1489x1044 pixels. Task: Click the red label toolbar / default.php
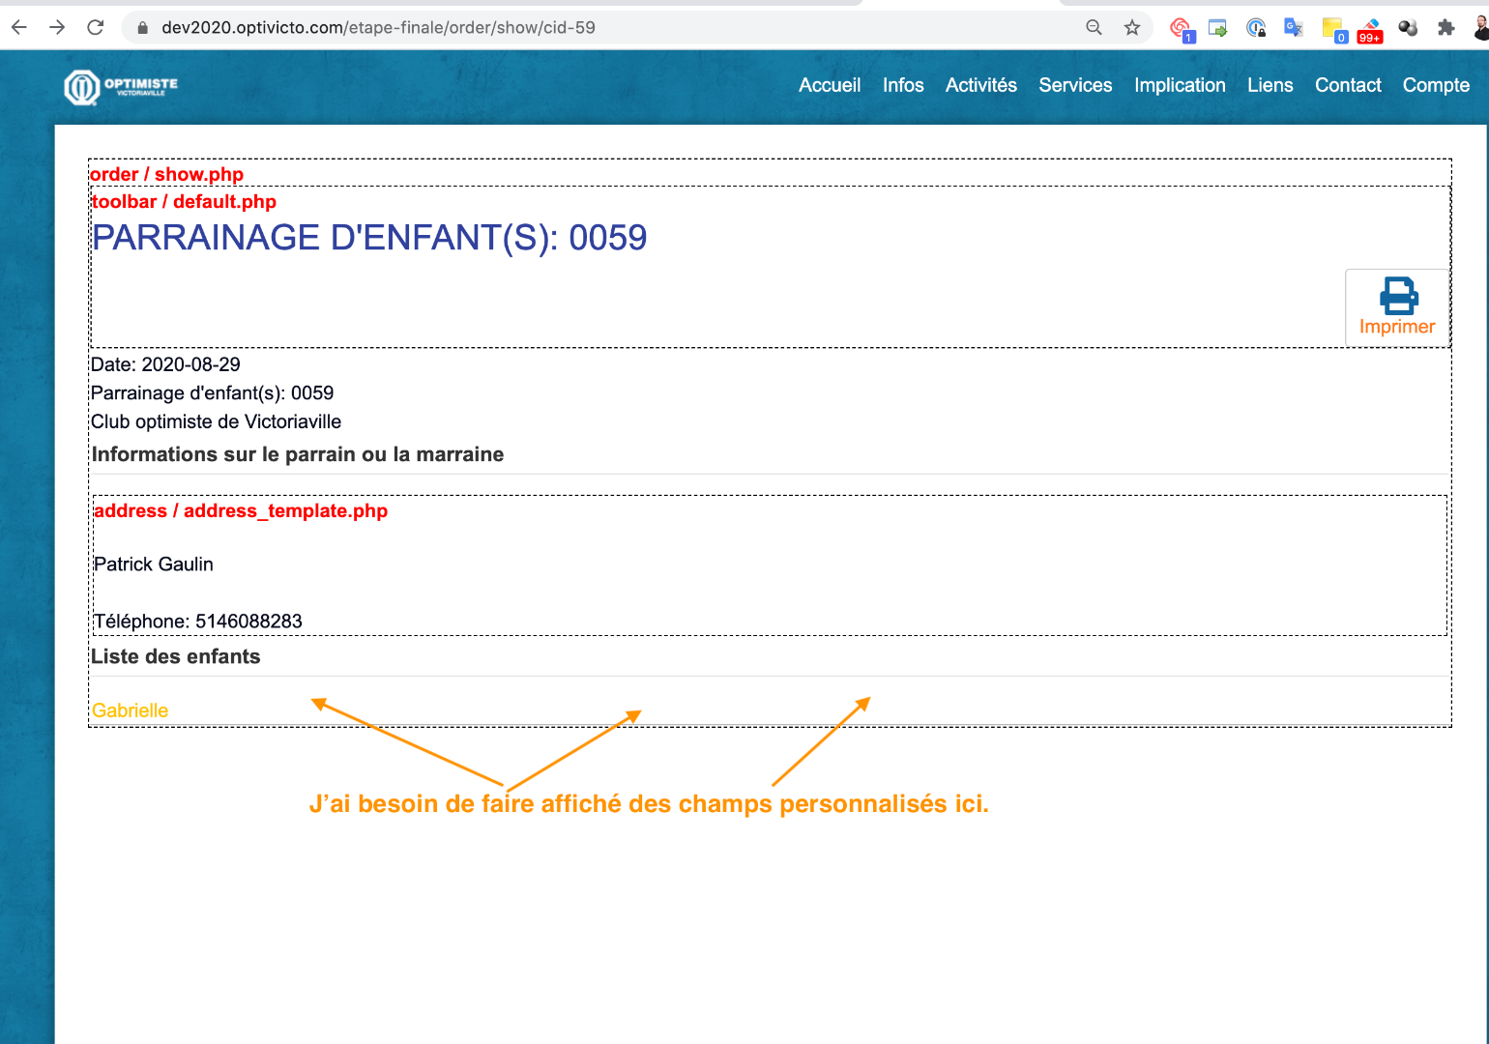point(184,201)
